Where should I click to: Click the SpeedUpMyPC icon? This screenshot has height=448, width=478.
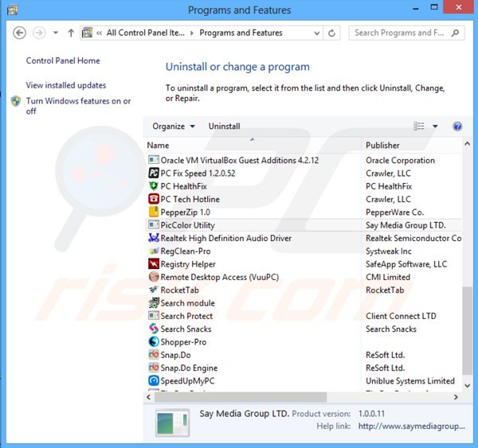[x=154, y=380]
